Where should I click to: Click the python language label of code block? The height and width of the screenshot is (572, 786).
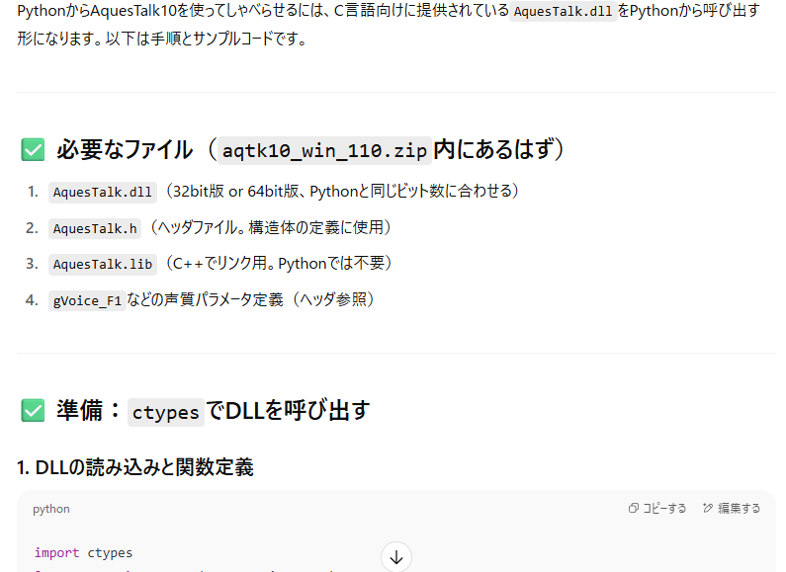pyautogui.click(x=51, y=509)
